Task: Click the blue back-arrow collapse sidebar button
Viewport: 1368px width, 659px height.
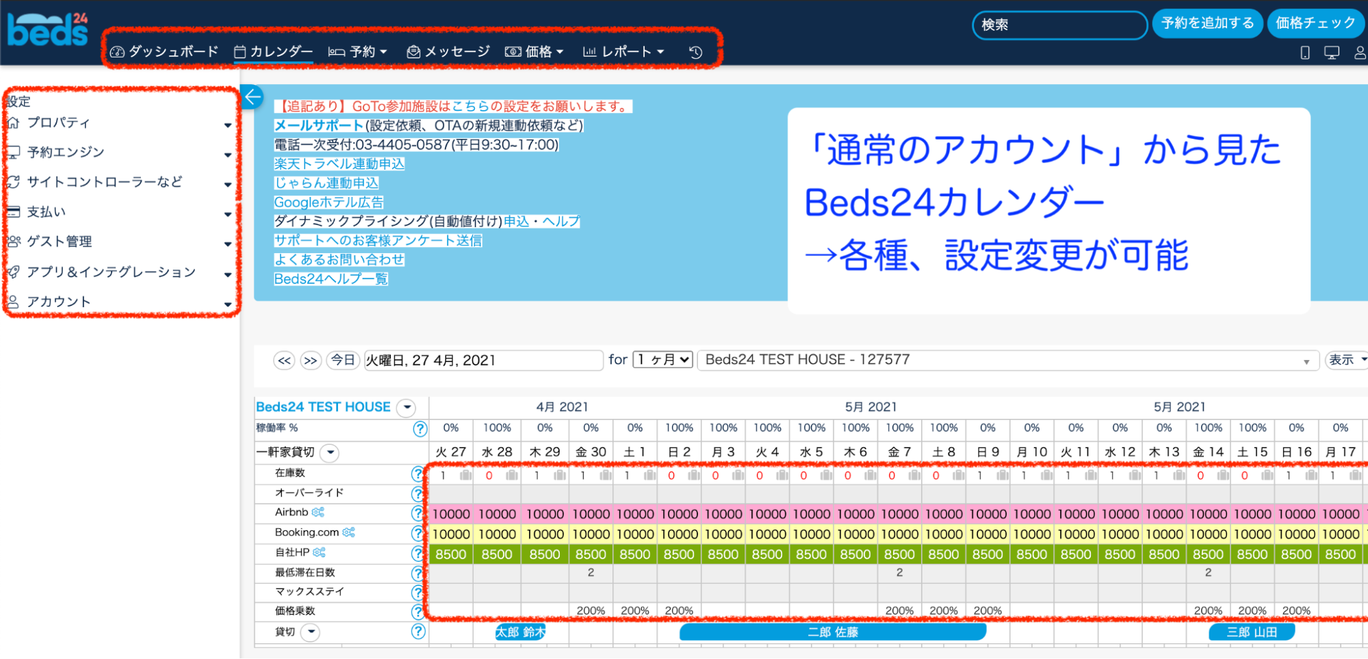Action: [x=252, y=97]
